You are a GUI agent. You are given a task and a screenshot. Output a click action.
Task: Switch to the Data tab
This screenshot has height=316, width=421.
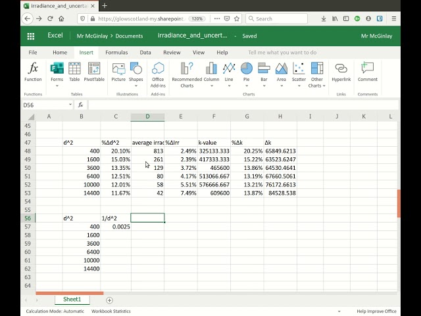tap(145, 53)
